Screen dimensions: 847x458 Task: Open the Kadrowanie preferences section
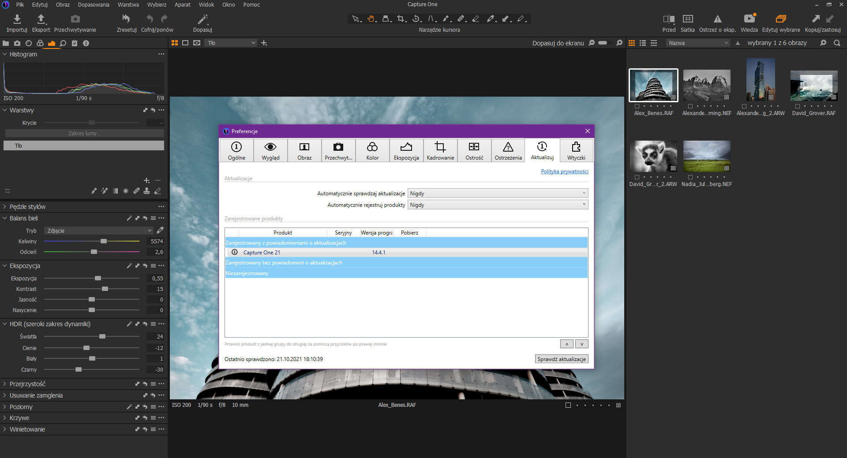tap(440, 151)
